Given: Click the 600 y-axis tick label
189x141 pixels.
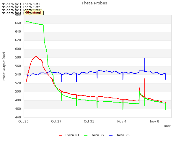Looking at the screenshot, I should click(x=18, y=49).
